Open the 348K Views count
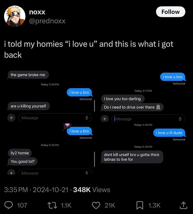Viewport: 193px width, 214px height. click(92, 190)
